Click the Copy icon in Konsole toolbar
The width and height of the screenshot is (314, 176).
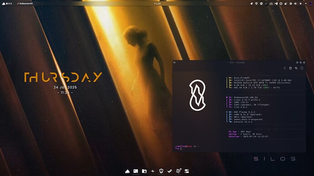point(285,68)
